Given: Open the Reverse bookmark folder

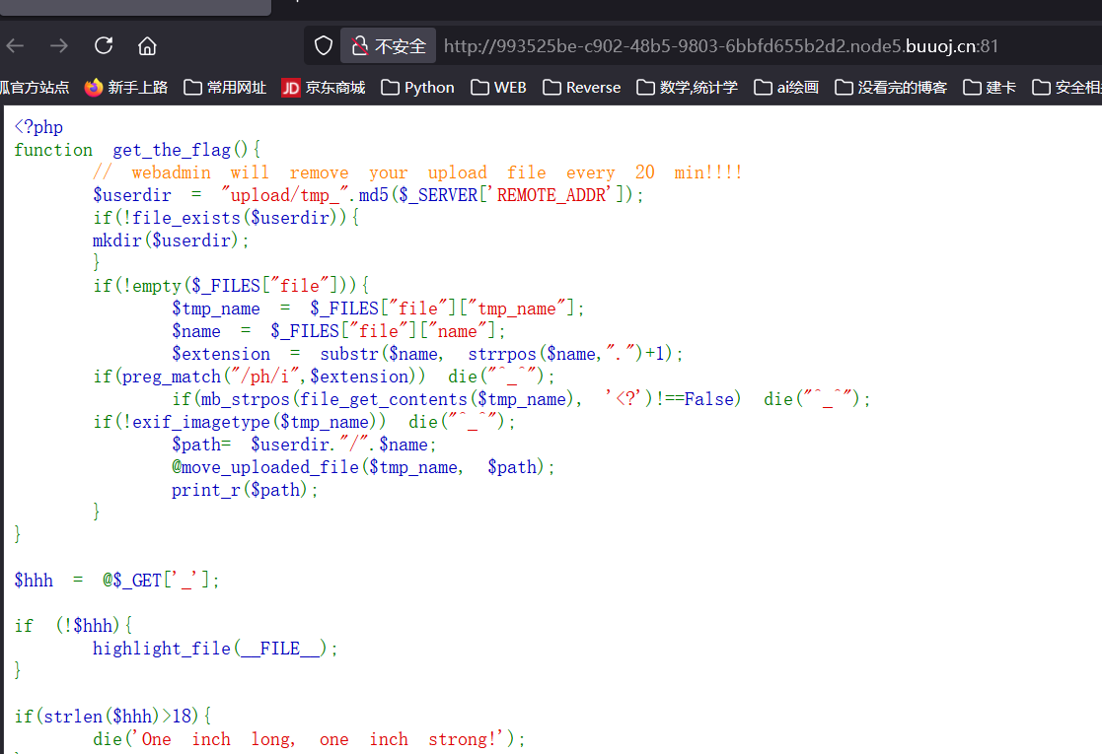Looking at the screenshot, I should click(x=582, y=87).
